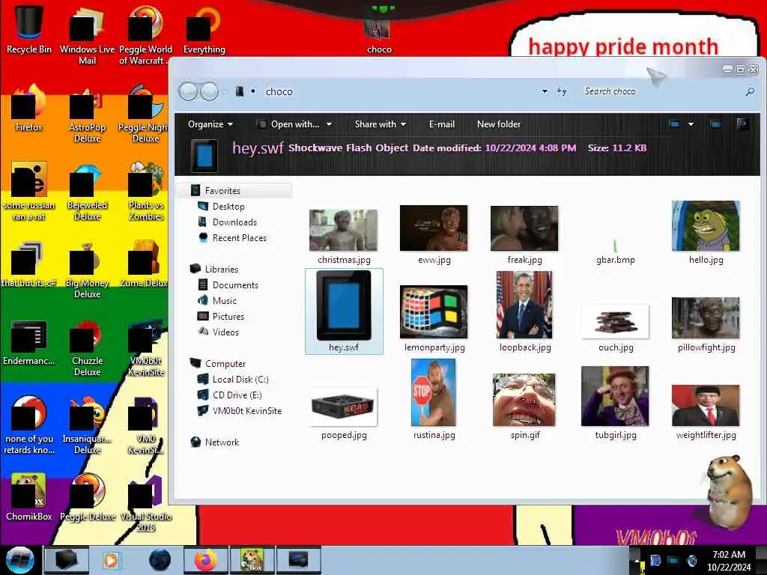Click Explorer forward navigation button
The height and width of the screenshot is (575, 767).
210,91
